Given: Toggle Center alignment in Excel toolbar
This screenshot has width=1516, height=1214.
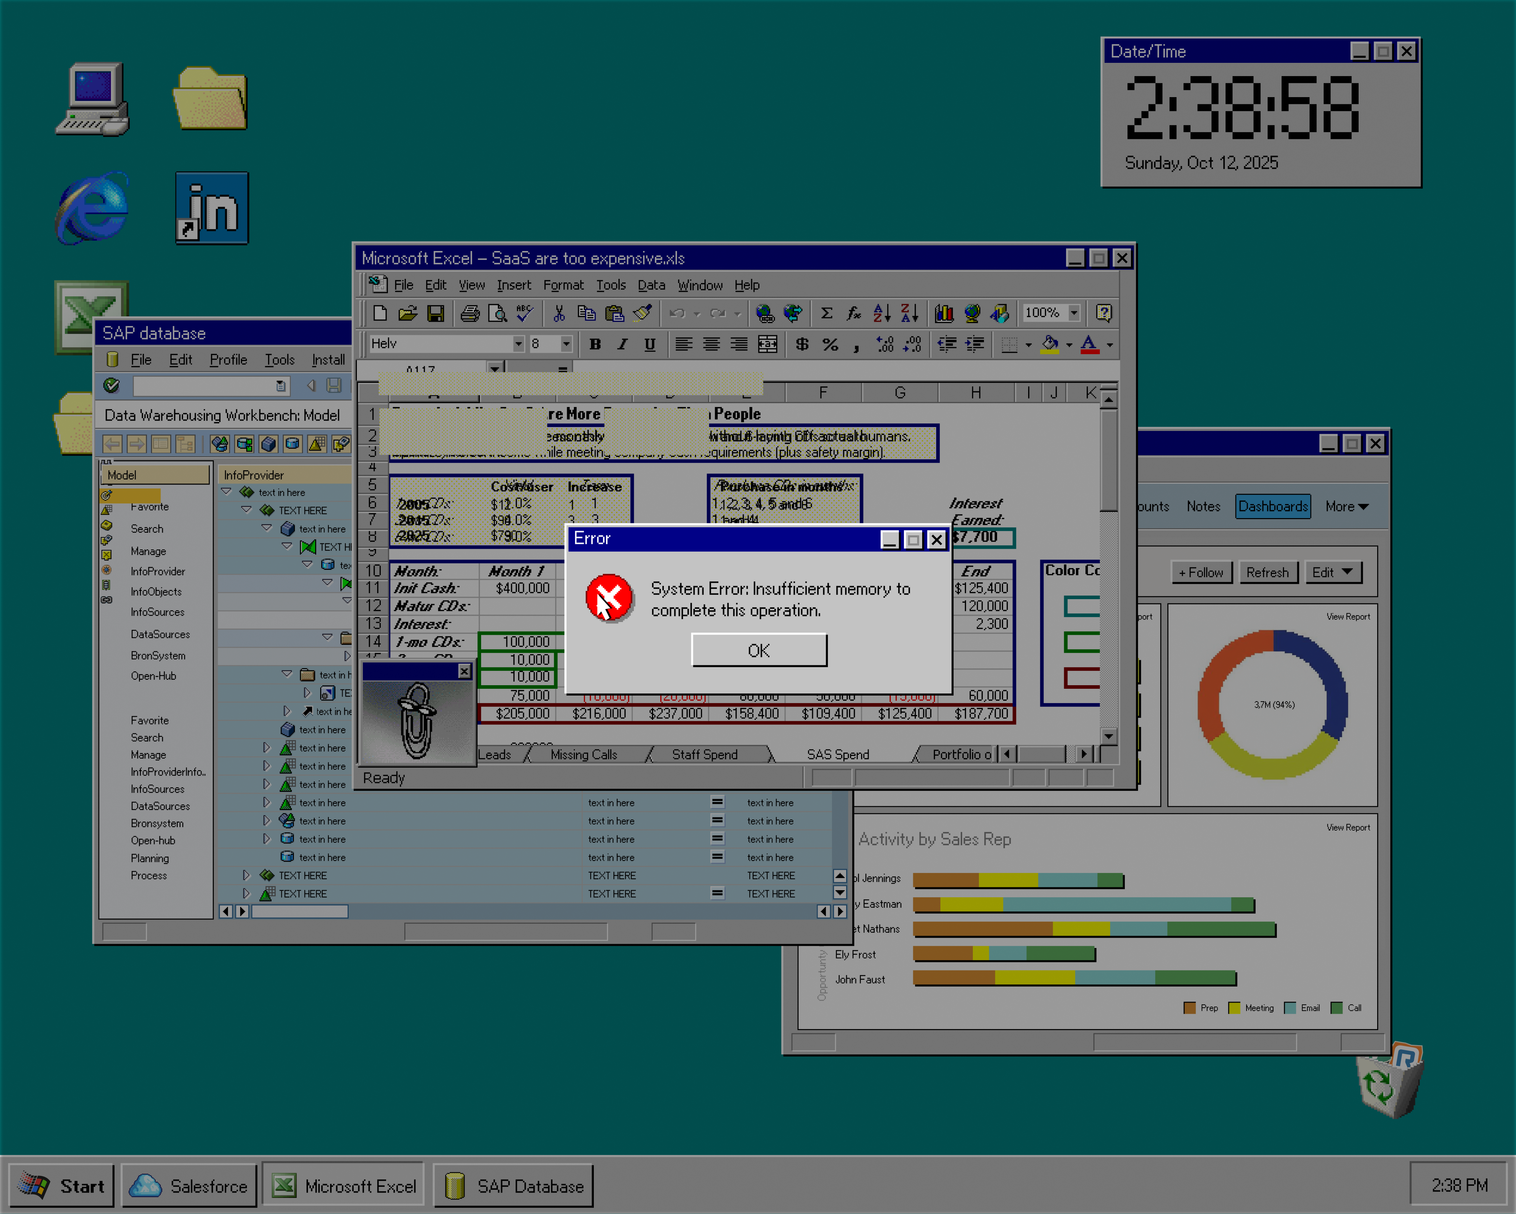Looking at the screenshot, I should [x=712, y=344].
